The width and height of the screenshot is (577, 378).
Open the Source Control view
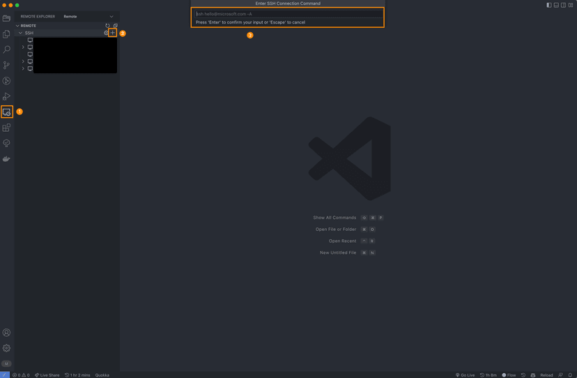pos(6,65)
